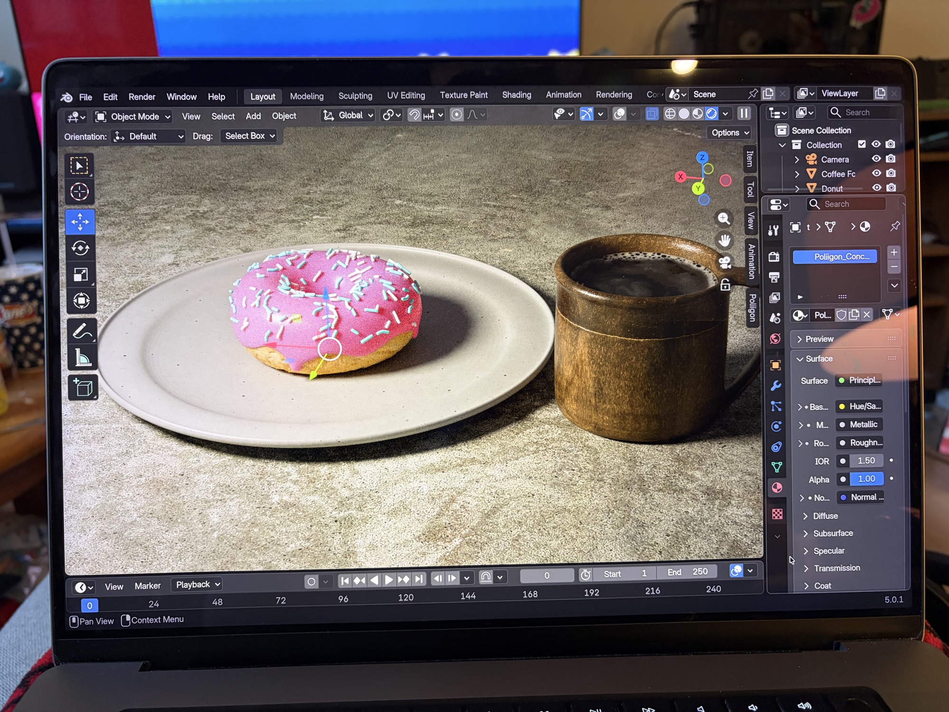Viewport: 949px width, 712px height.
Task: Select the Rotate tool in toolbar
Action: click(x=81, y=248)
